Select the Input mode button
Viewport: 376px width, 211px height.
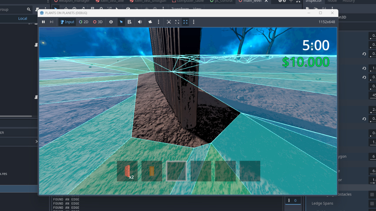click(67, 22)
